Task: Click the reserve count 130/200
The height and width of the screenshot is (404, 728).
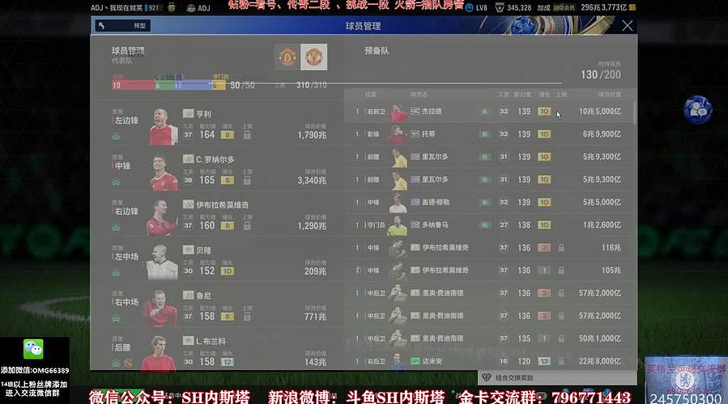Action: [601, 74]
